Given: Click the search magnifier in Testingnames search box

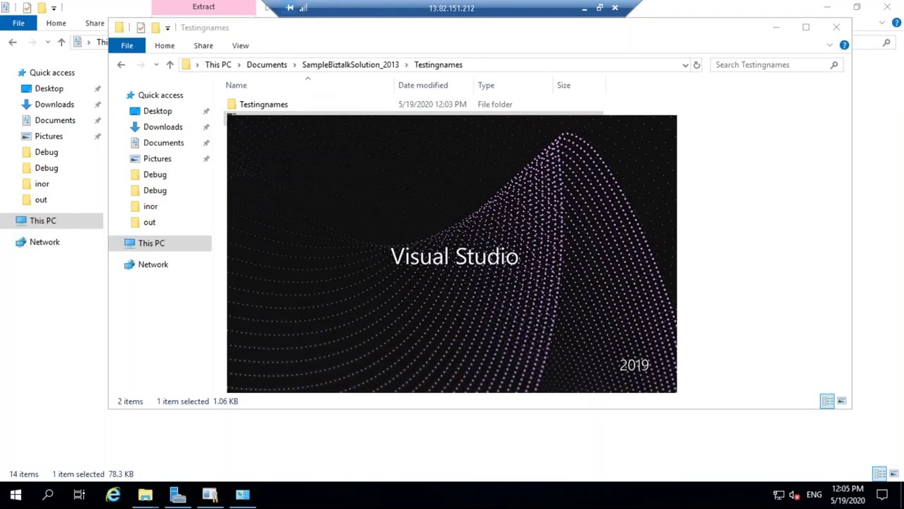Looking at the screenshot, I should click(834, 64).
